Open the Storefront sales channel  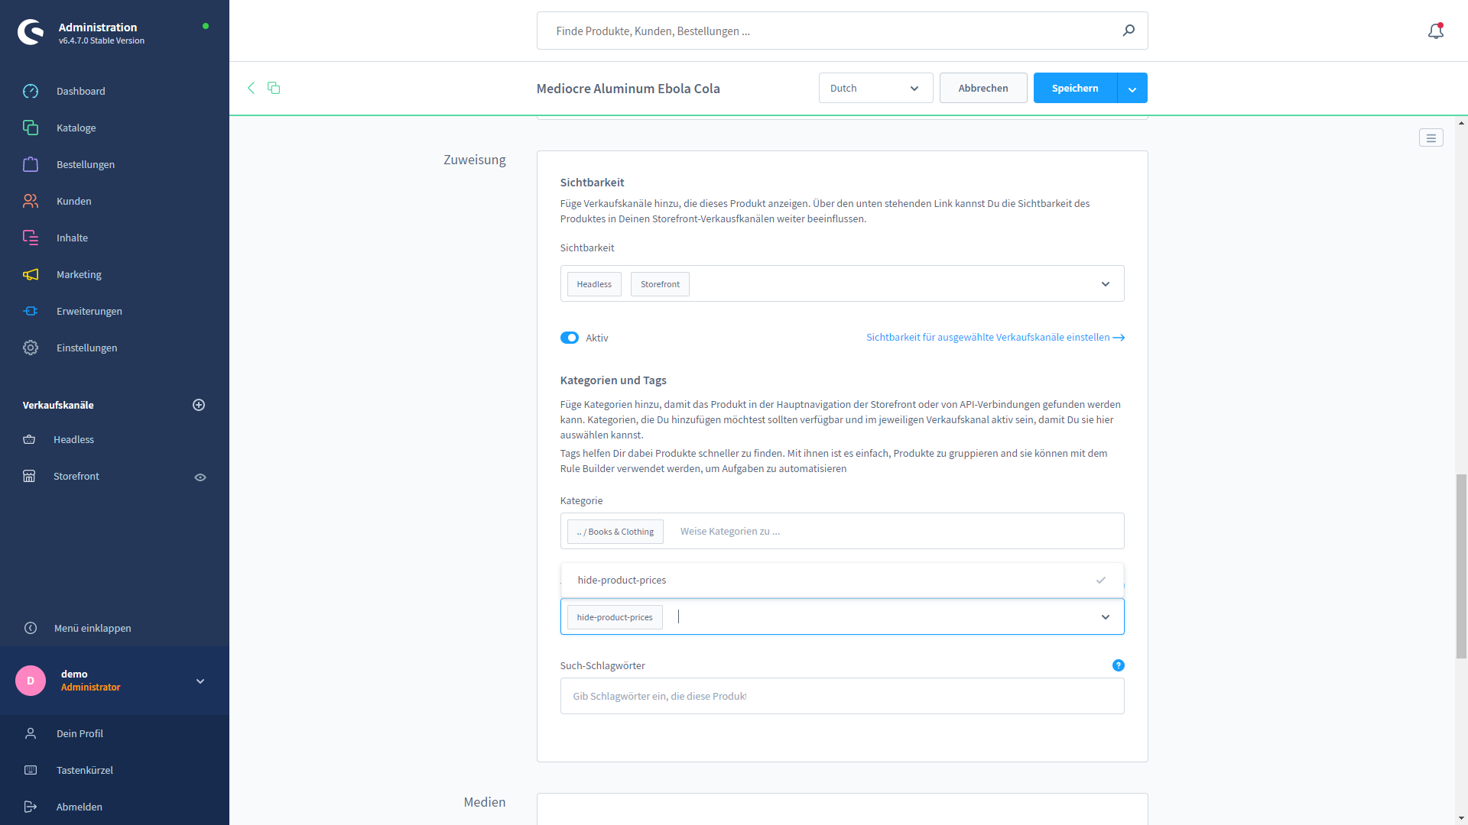pyautogui.click(x=76, y=475)
